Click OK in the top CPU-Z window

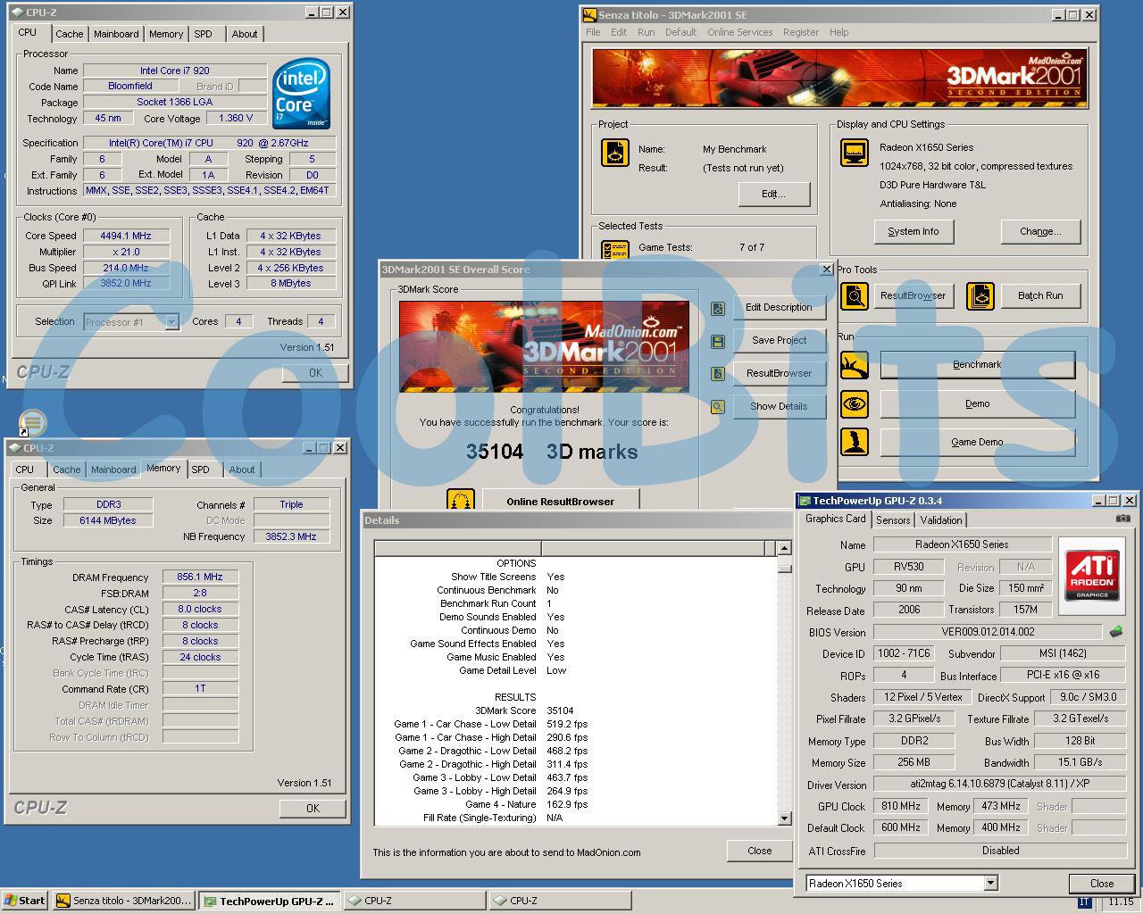click(x=315, y=372)
